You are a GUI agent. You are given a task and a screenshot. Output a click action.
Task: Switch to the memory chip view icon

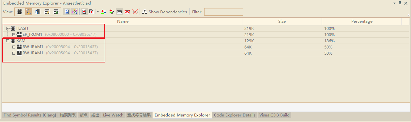point(20,12)
